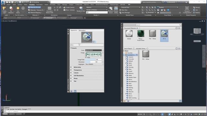
Task: Expand the Ceramic library category
Action: (126, 57)
